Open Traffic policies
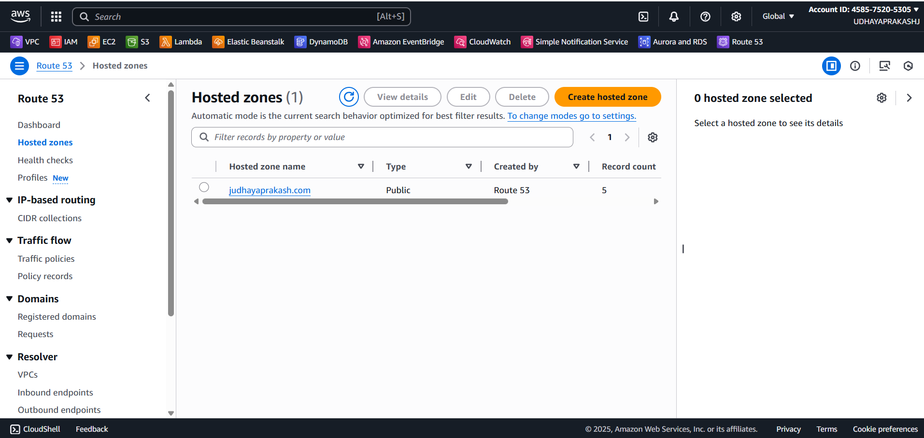Viewport: 924px width, 438px height. pyautogui.click(x=46, y=259)
